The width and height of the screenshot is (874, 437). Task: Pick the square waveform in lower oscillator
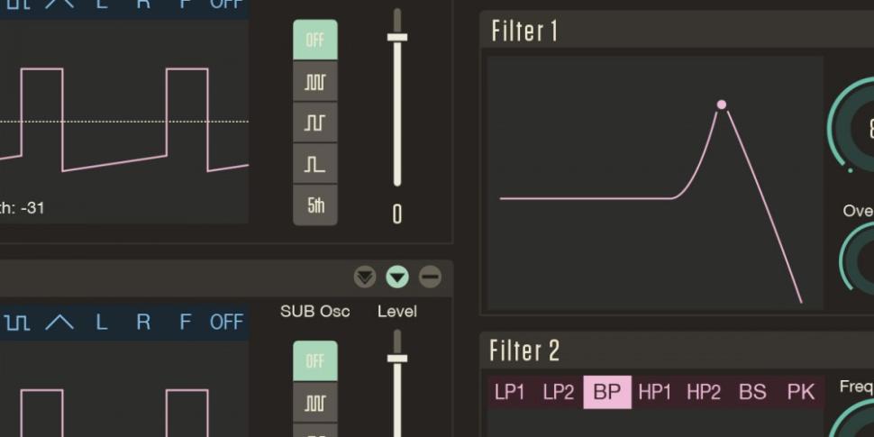[x=18, y=322]
